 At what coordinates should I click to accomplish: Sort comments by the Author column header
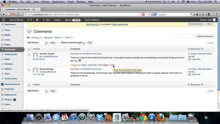coord(36,49)
